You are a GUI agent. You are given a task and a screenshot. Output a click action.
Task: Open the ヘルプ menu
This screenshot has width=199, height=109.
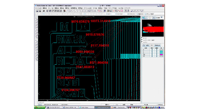pyautogui.click(x=120, y=8)
